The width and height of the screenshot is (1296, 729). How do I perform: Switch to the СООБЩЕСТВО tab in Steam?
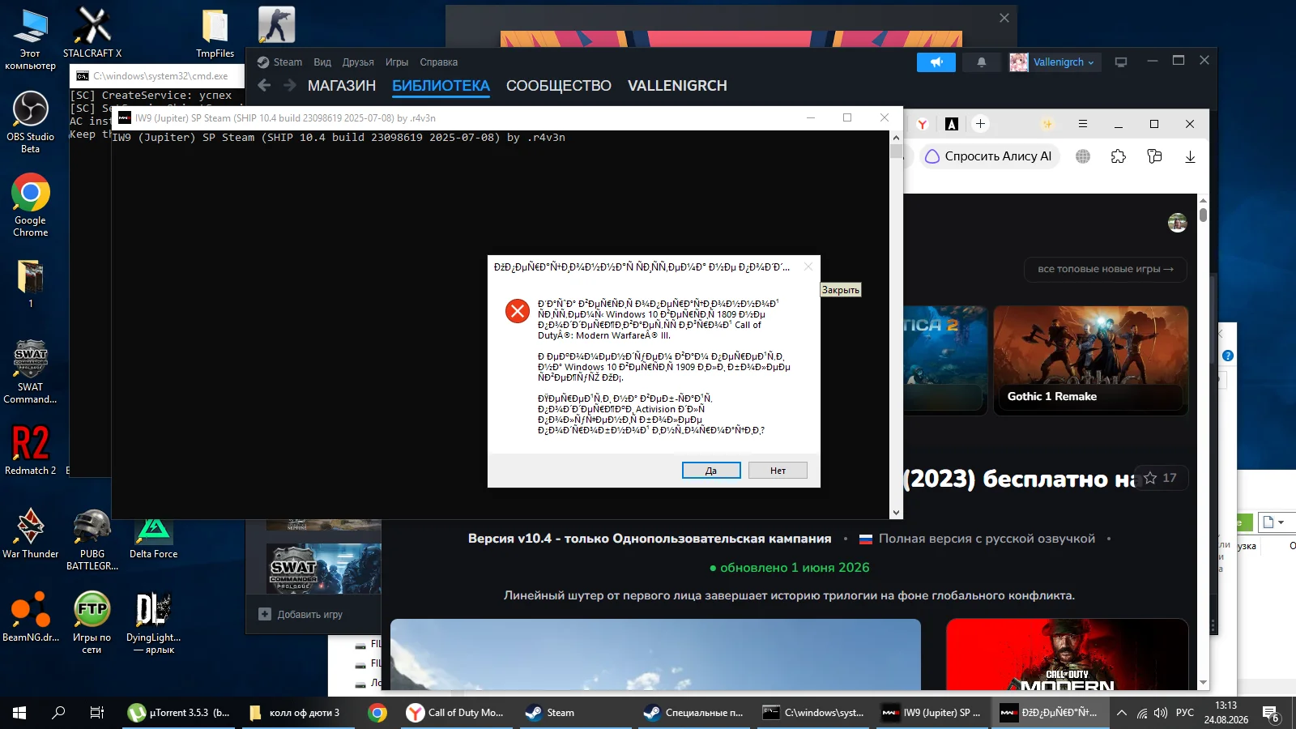tap(559, 86)
